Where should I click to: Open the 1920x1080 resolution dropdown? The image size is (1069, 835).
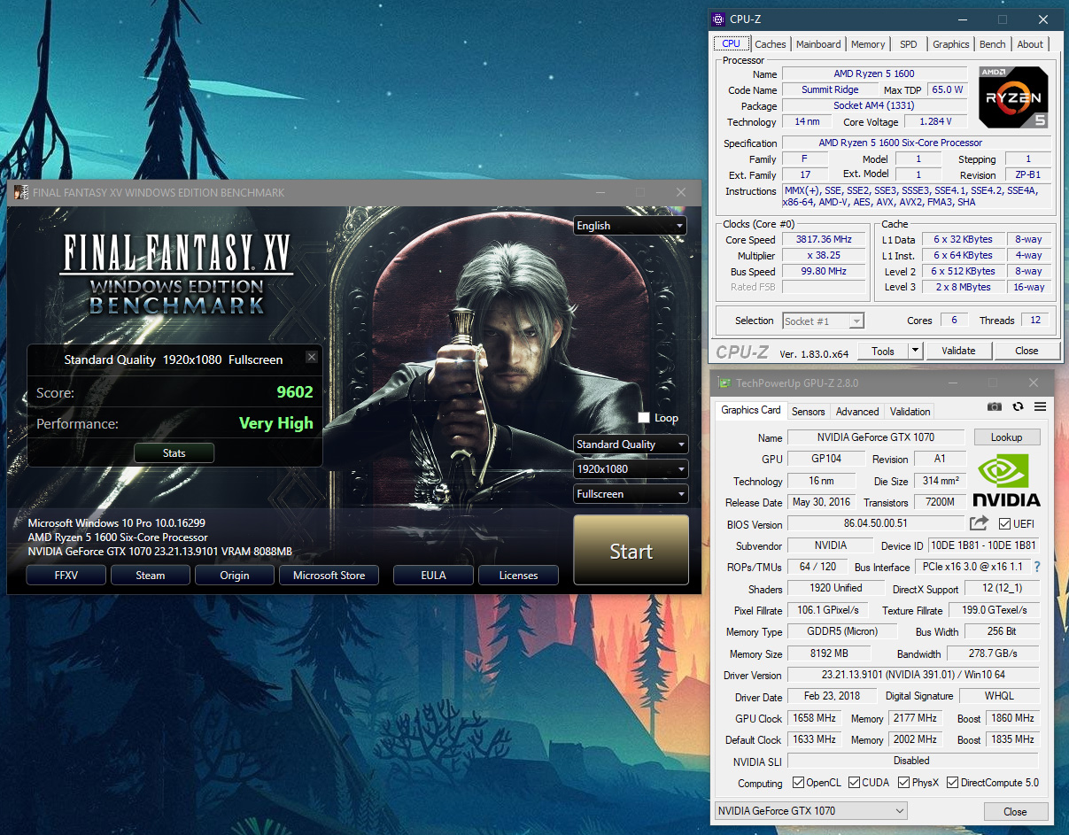[631, 469]
